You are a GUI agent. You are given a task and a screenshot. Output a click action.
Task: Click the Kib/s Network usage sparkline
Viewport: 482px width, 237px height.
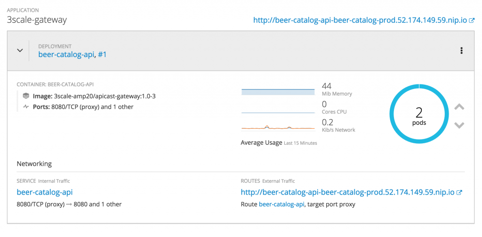pos(278,127)
